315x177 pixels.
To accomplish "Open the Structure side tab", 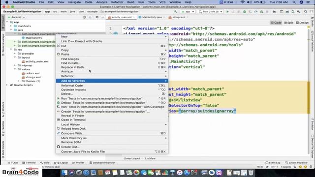I will click(x=3, y=109).
